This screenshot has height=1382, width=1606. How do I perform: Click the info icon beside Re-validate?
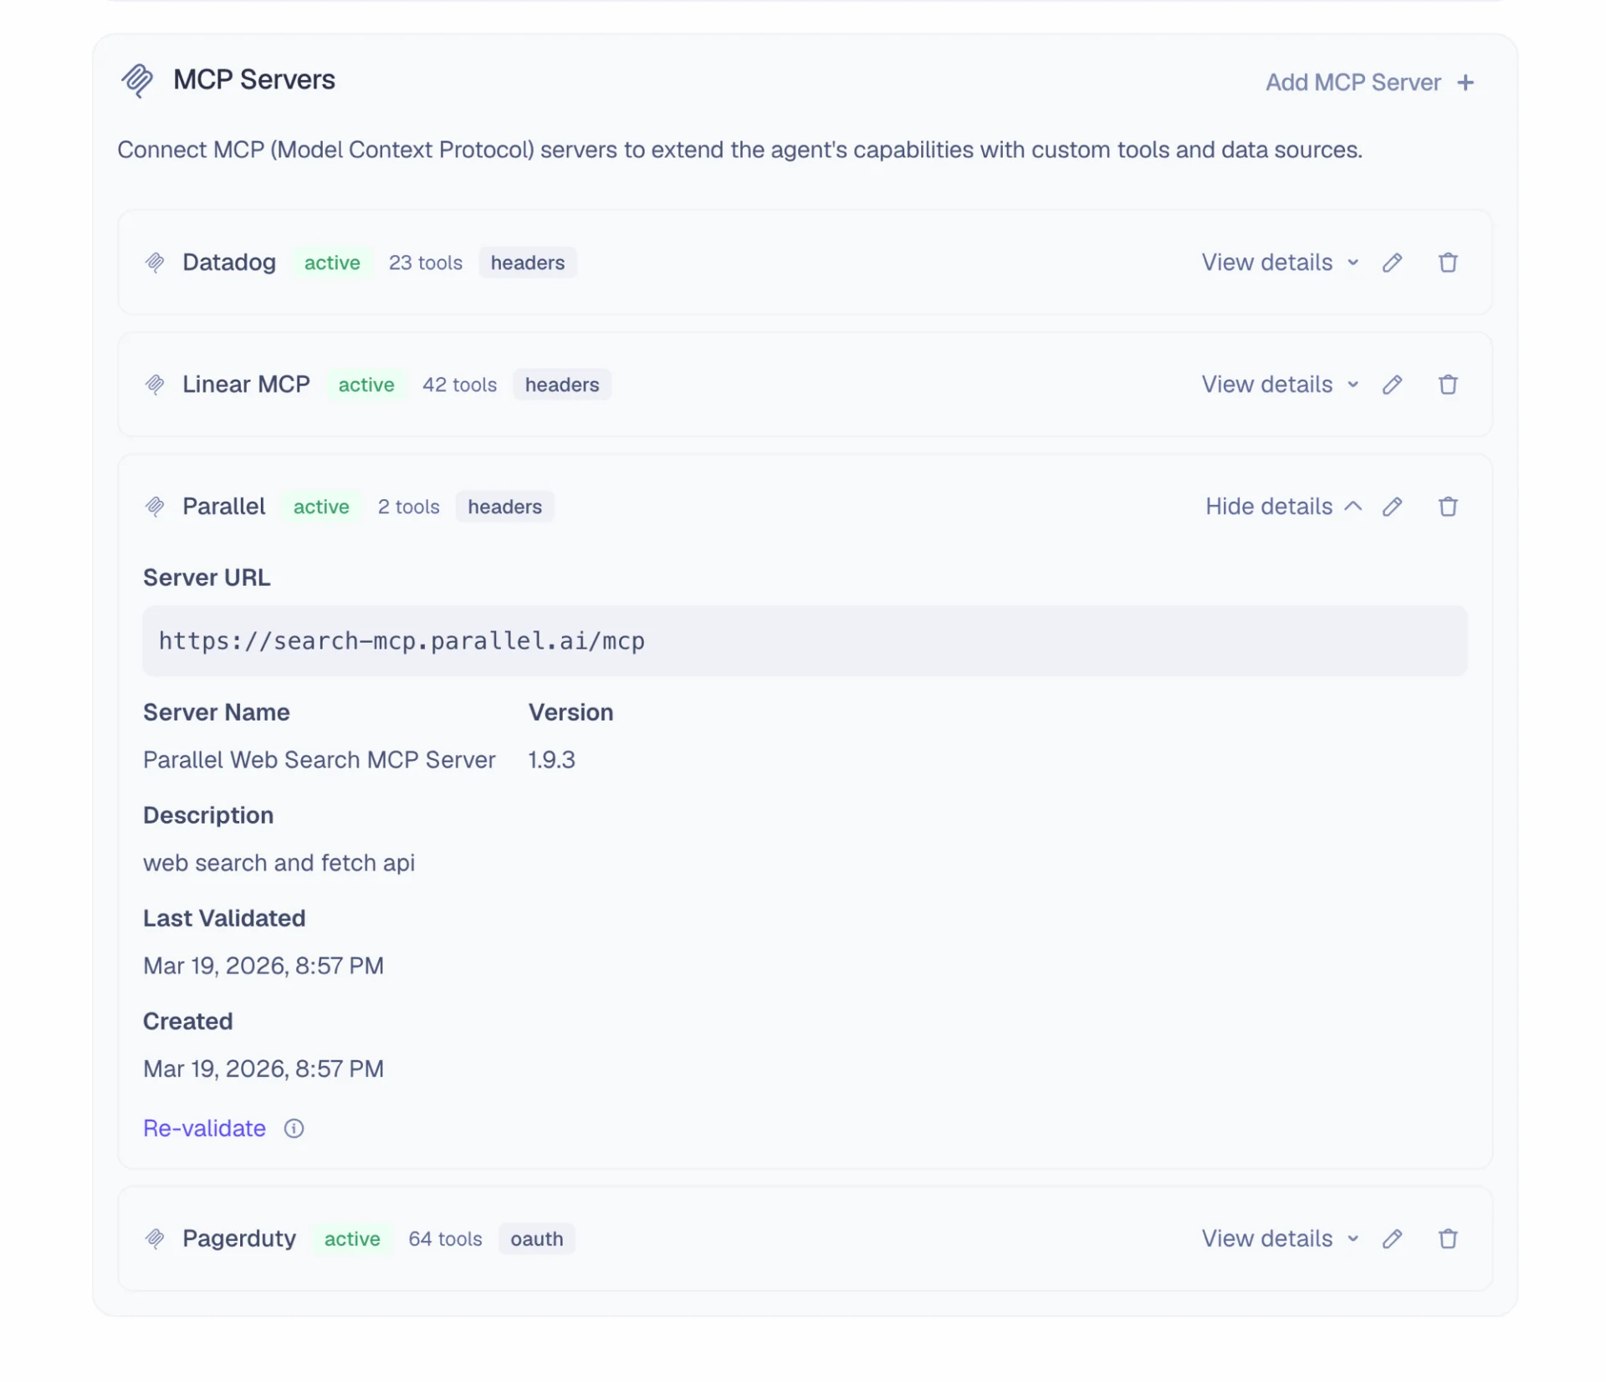point(294,1128)
